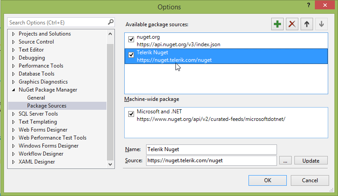The image size is (338, 196).
Task: Select General under NuGet Package Manager
Action: click(36, 98)
